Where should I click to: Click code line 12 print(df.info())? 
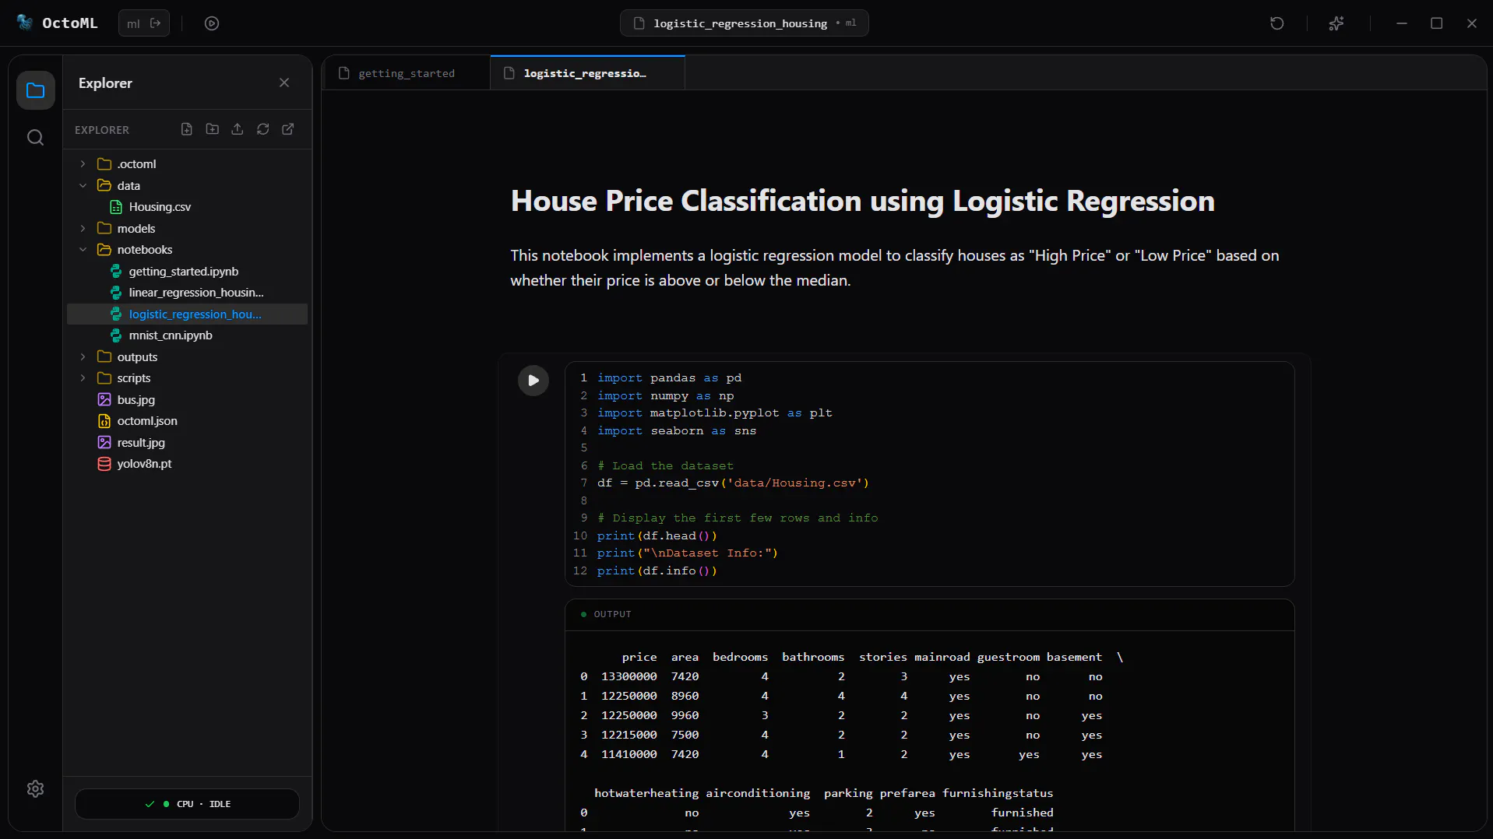[x=657, y=570]
